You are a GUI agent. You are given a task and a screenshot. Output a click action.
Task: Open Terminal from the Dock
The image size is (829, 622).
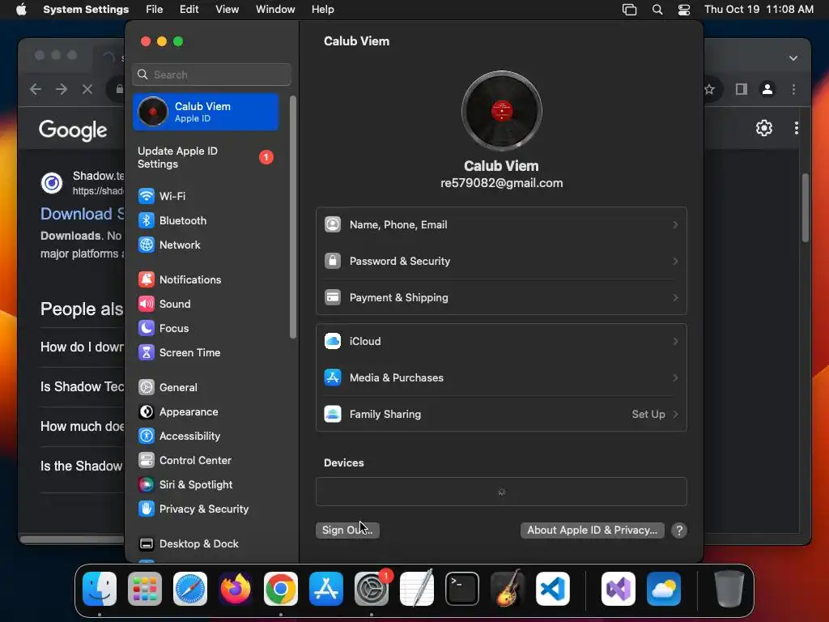[x=462, y=589]
